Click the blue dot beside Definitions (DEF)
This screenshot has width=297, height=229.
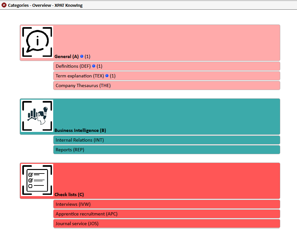[94, 66]
